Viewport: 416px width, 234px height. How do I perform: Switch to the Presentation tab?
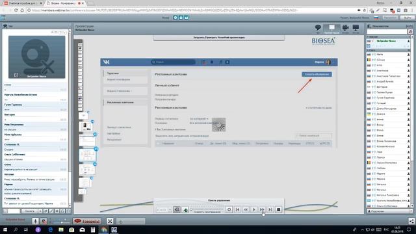[332, 29]
